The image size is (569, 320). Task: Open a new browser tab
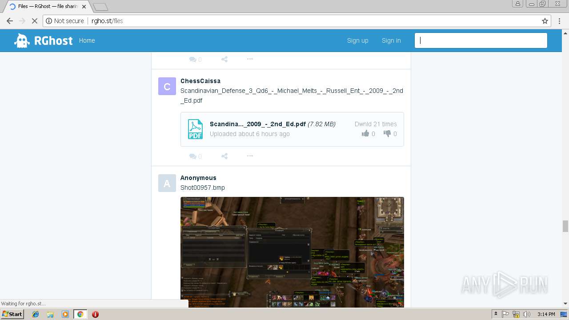pos(100,7)
